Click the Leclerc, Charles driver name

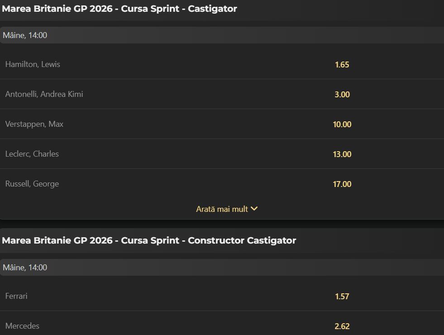[x=32, y=154]
